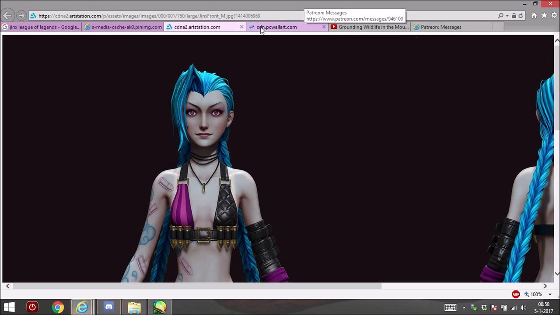Open the address bar autocomplete dropdown arrow

coord(507,16)
